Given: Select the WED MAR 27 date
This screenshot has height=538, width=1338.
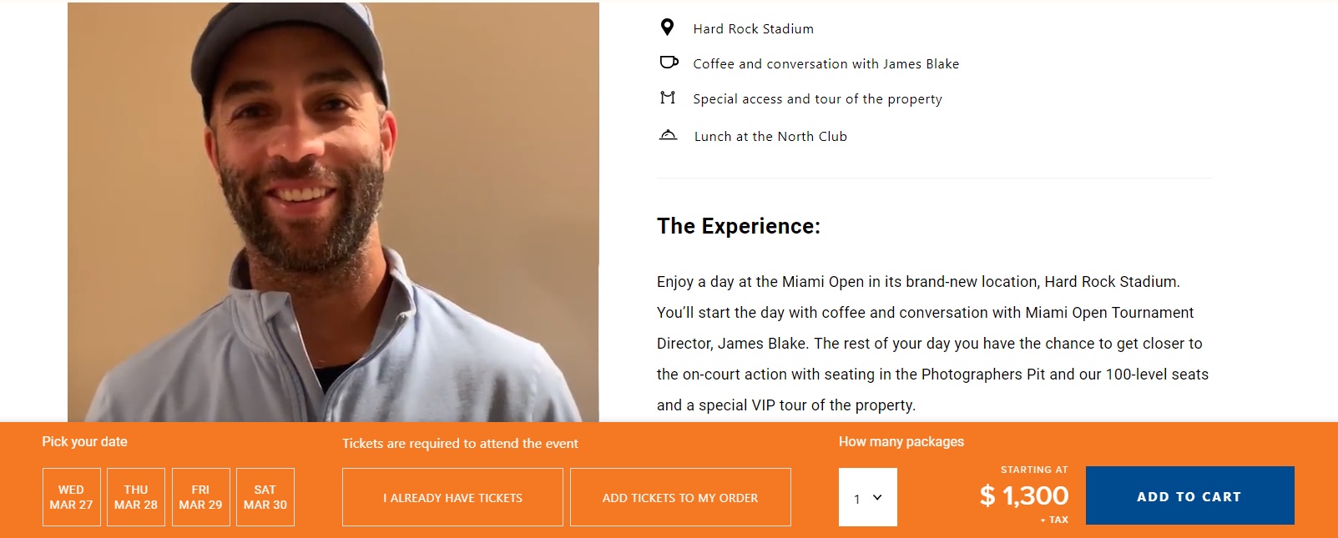Looking at the screenshot, I should click(x=72, y=497).
